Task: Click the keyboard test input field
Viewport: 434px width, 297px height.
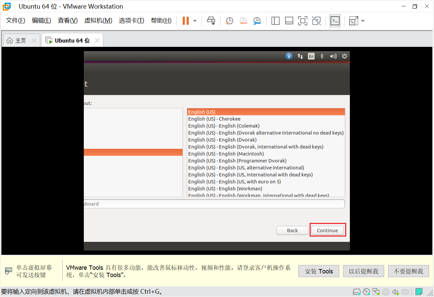Action: click(x=214, y=204)
